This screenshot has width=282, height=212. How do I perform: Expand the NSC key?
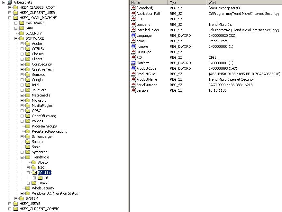[x=28, y=167]
